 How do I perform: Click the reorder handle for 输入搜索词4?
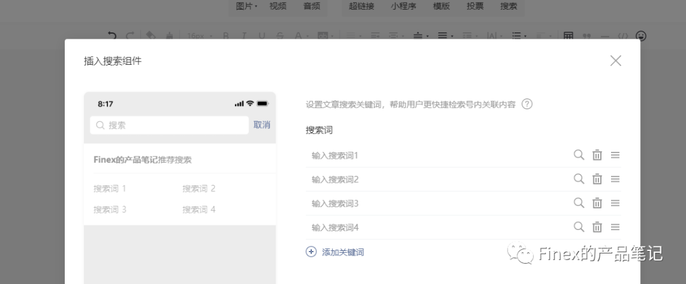point(615,227)
